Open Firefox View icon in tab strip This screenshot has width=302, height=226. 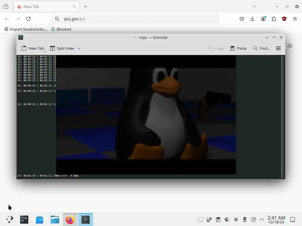point(6,6)
